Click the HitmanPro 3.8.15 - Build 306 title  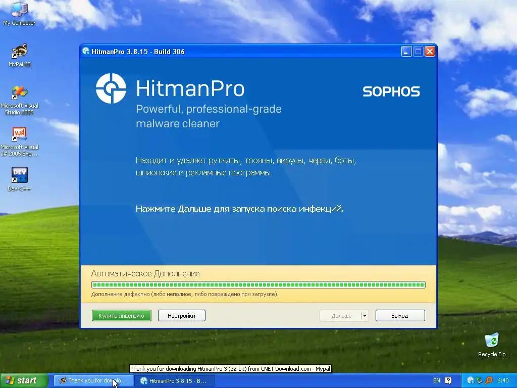tap(138, 52)
